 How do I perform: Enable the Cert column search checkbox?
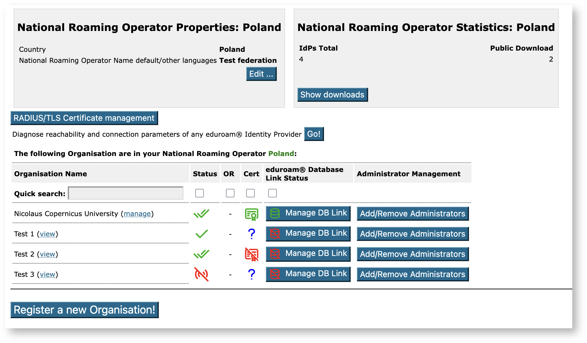coord(250,193)
